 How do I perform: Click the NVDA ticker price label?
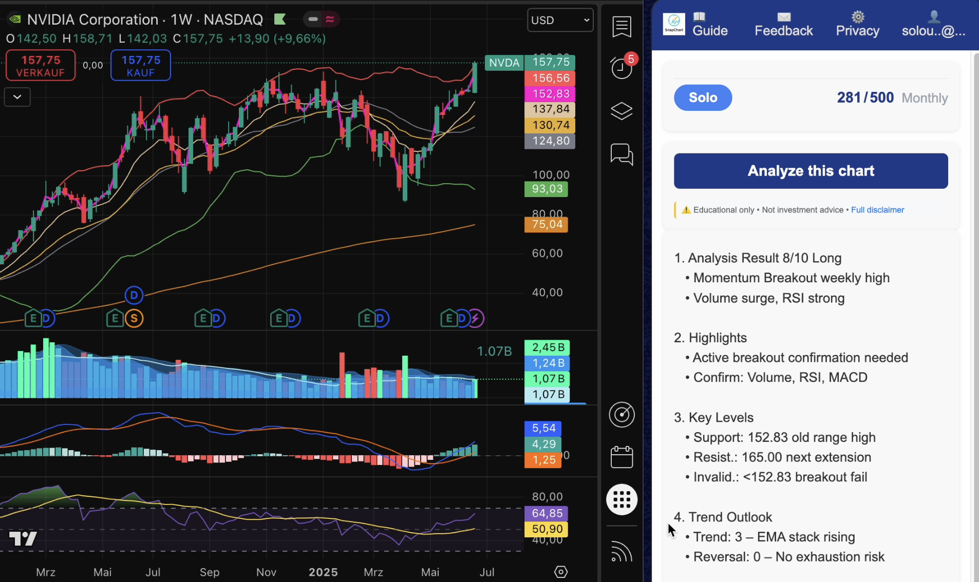click(x=504, y=63)
